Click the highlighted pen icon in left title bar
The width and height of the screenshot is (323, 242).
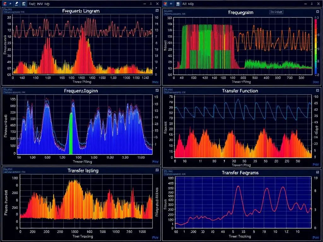[17, 4]
